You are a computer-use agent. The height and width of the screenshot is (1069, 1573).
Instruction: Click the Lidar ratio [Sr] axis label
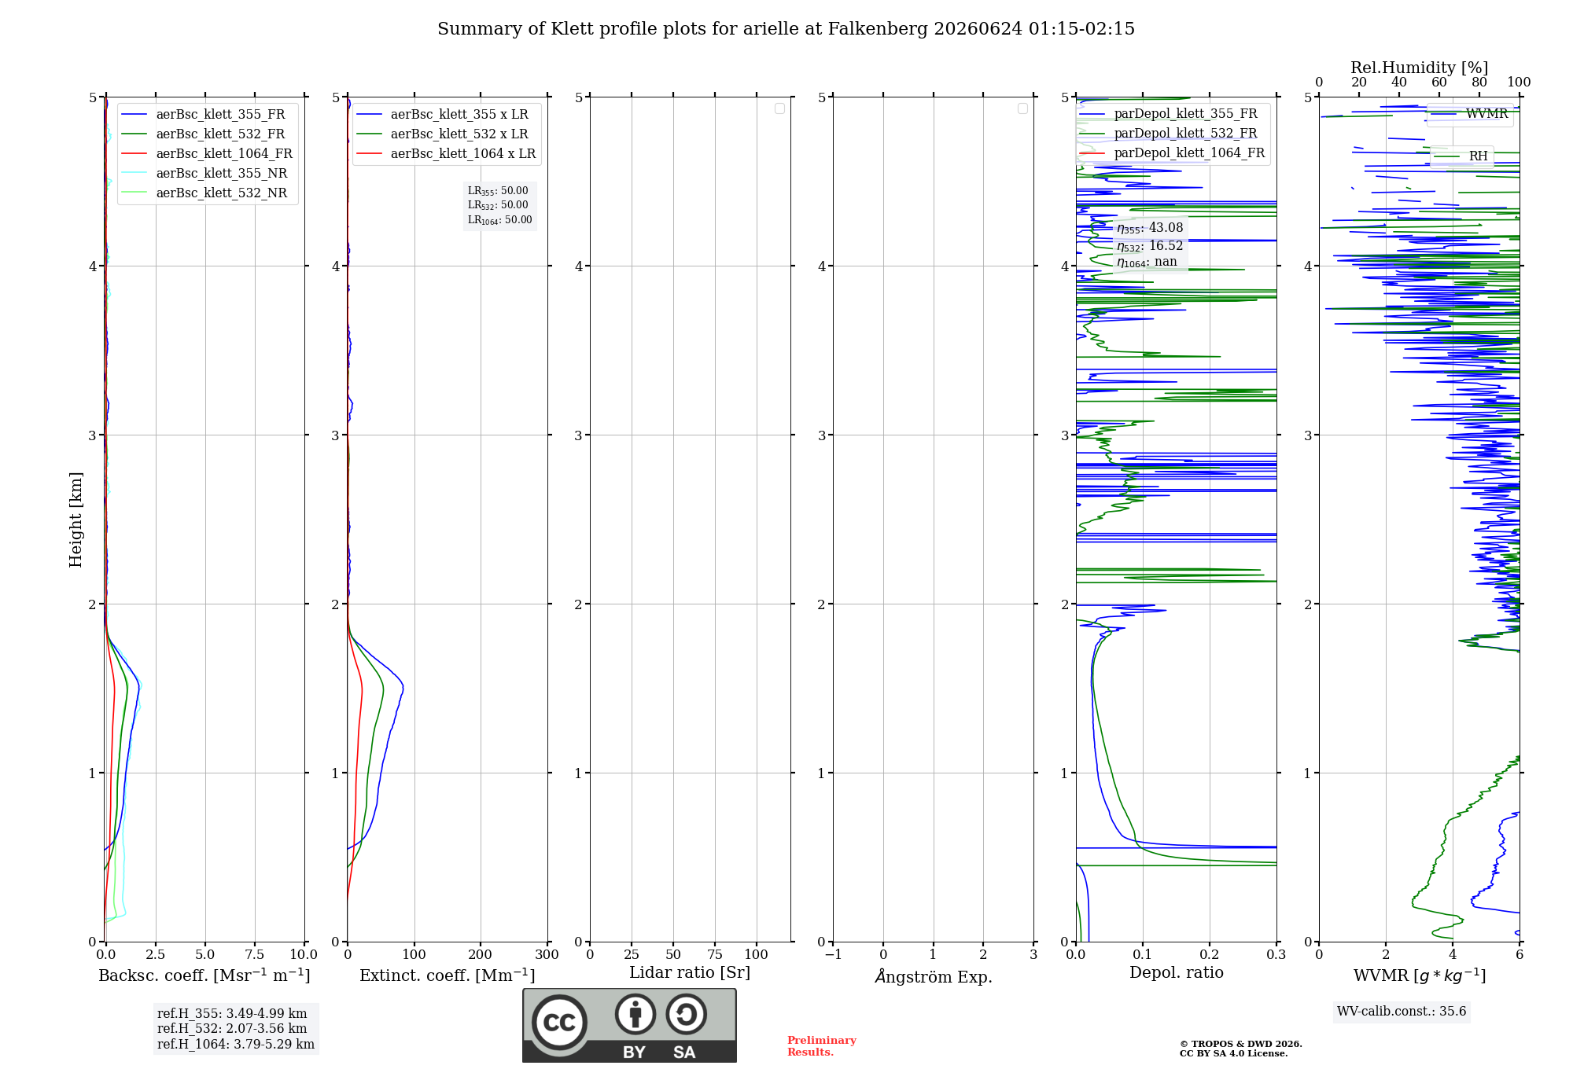[x=690, y=973]
